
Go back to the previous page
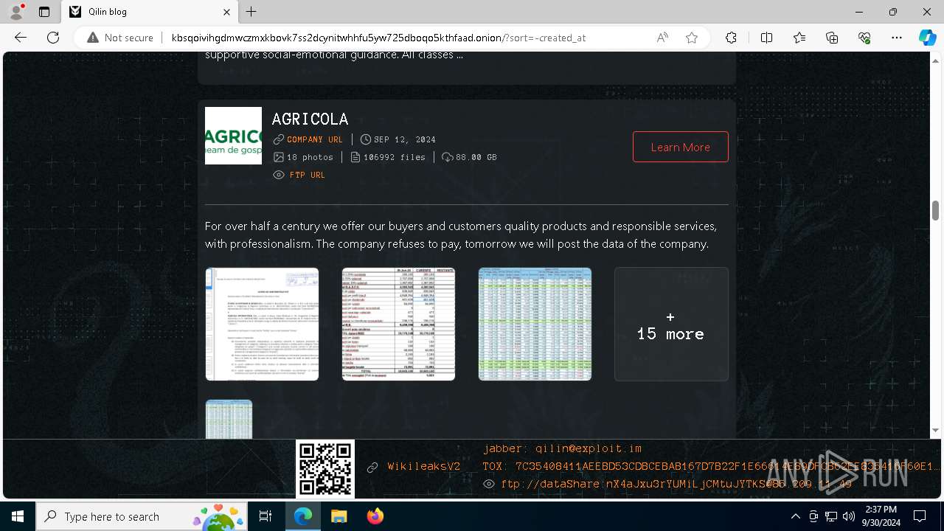(x=21, y=38)
